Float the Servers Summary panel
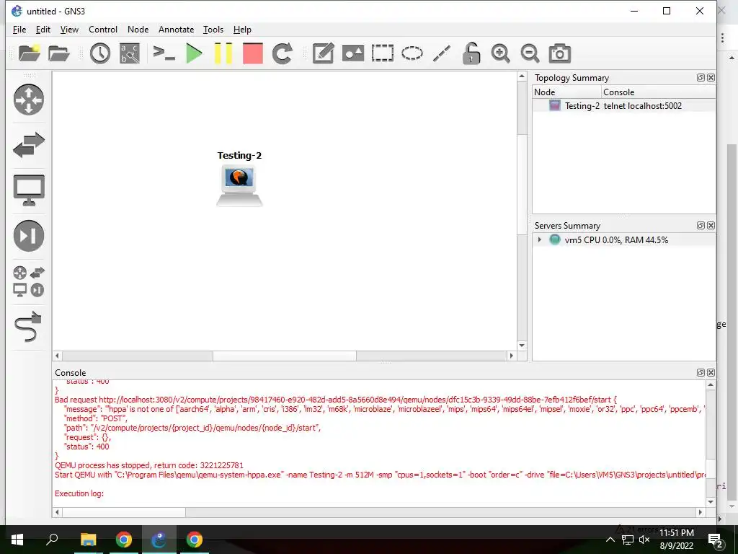 [x=701, y=226]
